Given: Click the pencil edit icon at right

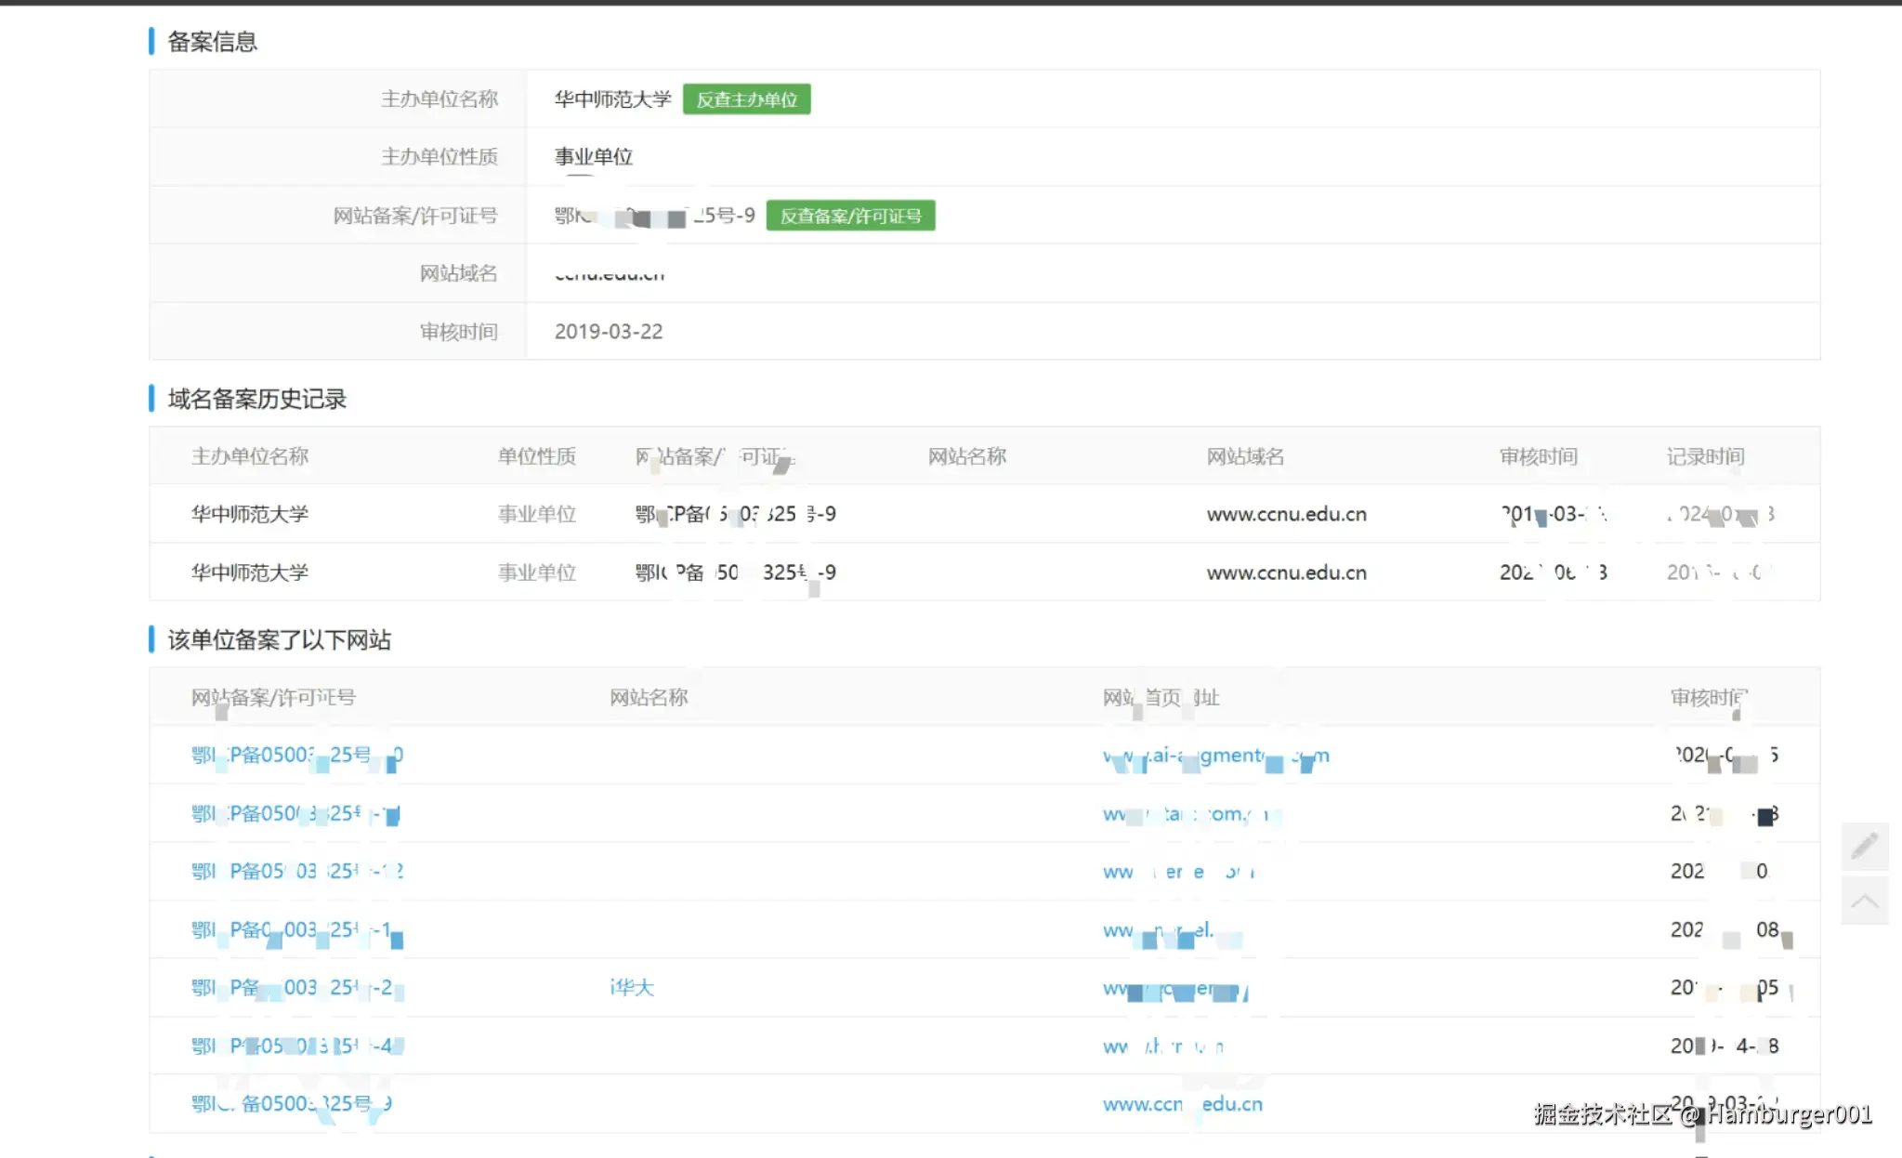Looking at the screenshot, I should pyautogui.click(x=1864, y=846).
